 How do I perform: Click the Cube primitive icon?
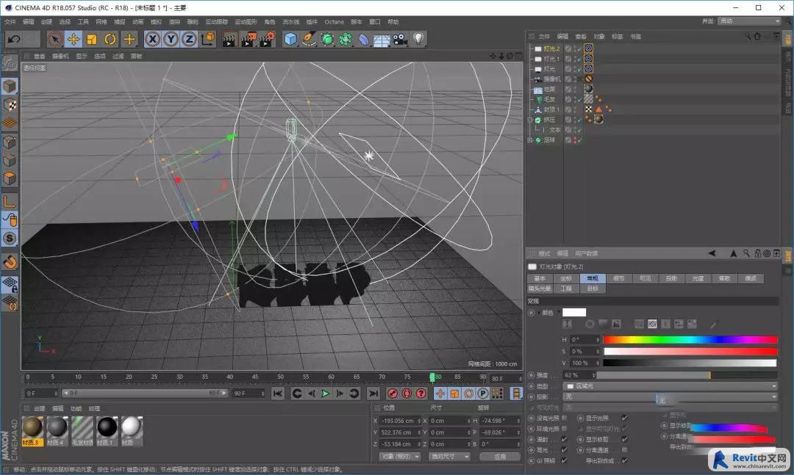(x=290, y=39)
